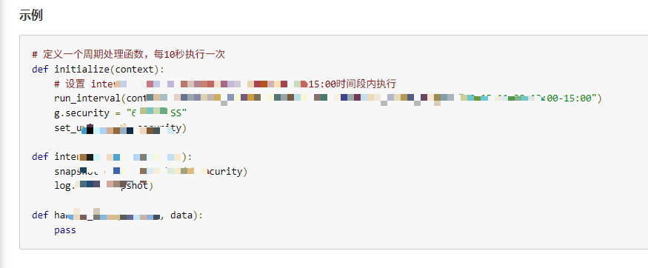648x268 pixels.
Task: Click the 设置 comment text
Action: [74, 84]
